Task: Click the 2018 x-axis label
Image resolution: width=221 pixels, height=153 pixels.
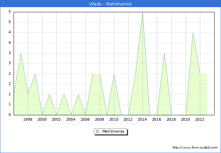Action: (x=171, y=119)
